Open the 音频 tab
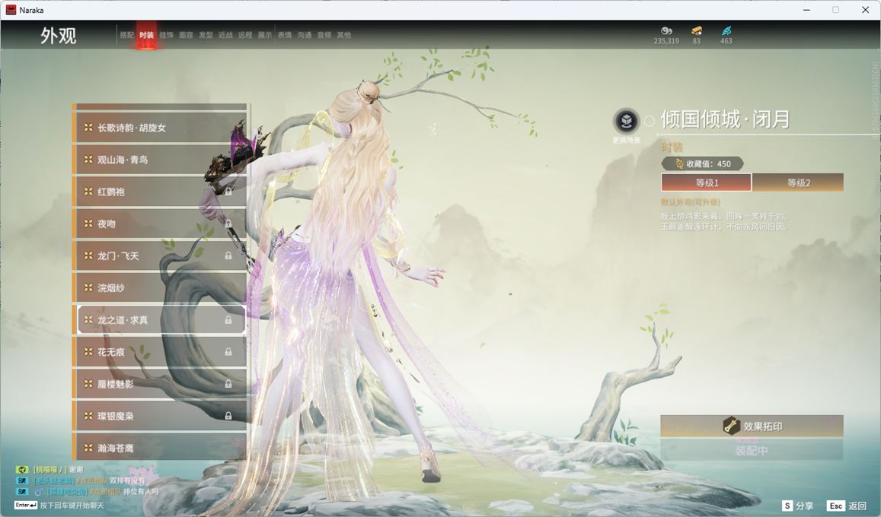The image size is (881, 517). point(324,35)
